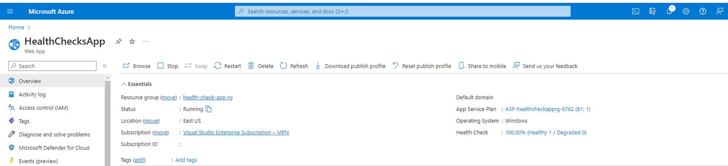
Task: Click the help question mark icon
Action: click(x=703, y=11)
